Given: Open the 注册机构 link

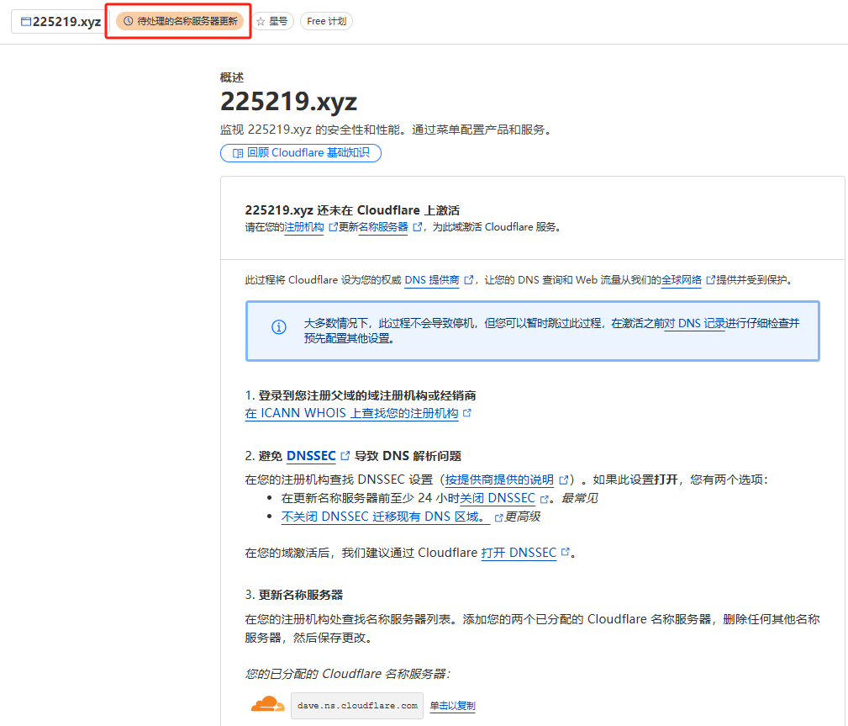Looking at the screenshot, I should tap(304, 227).
